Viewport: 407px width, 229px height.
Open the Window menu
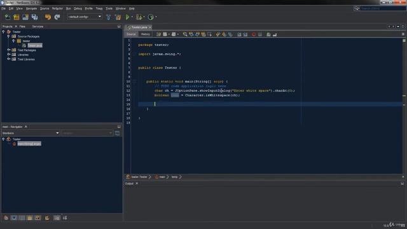[x=120, y=8]
